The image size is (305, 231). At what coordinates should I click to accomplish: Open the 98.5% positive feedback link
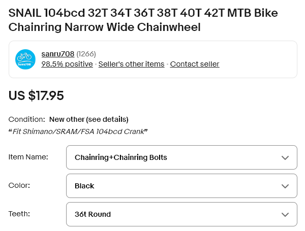[67, 64]
